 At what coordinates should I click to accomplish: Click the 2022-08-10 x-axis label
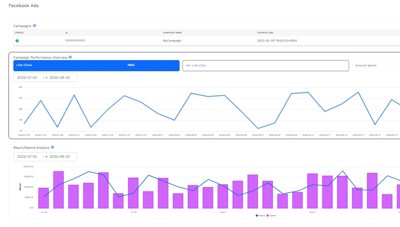tap(308, 135)
